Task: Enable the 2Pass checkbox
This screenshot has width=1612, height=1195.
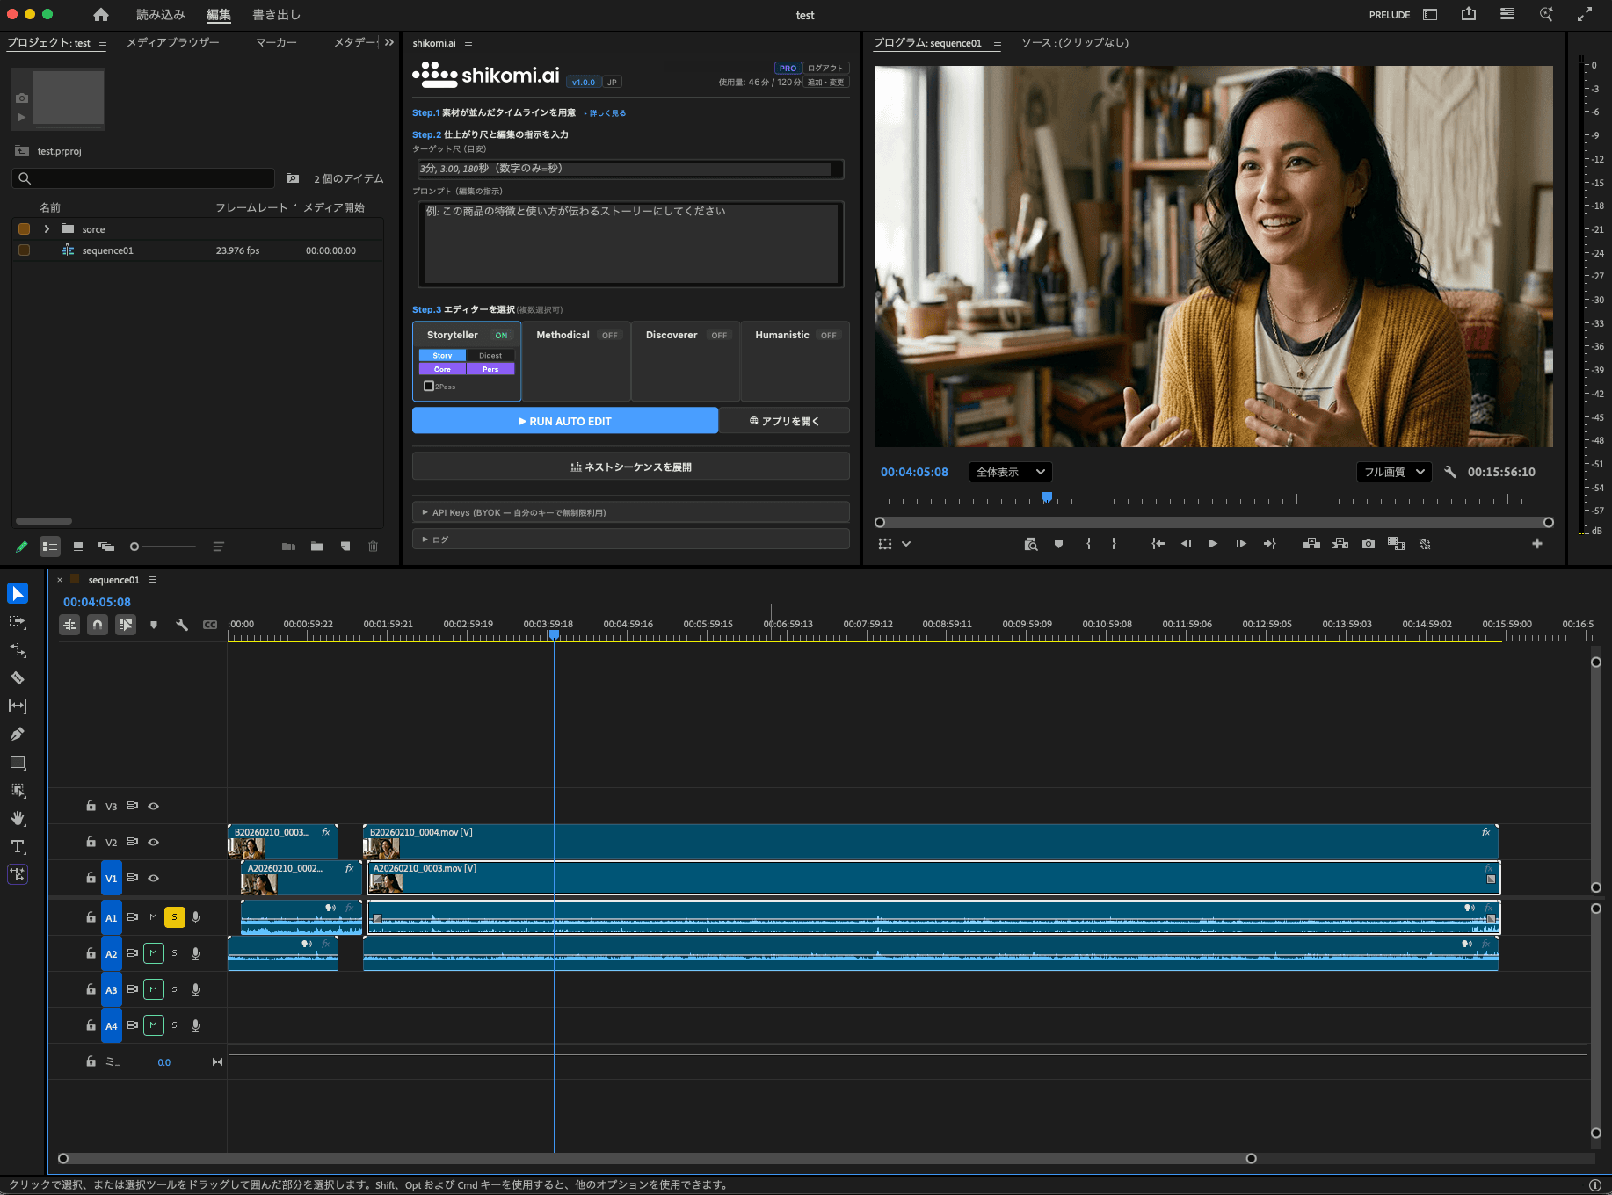Action: pyautogui.click(x=429, y=387)
